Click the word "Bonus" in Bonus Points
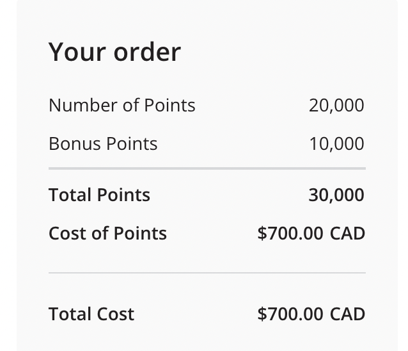This screenshot has width=408, height=351. click(75, 144)
